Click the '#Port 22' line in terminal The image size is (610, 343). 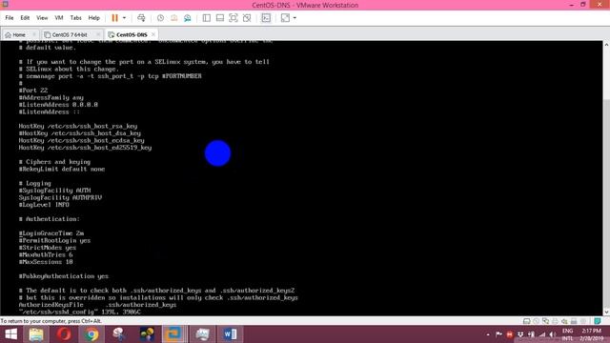33,91
